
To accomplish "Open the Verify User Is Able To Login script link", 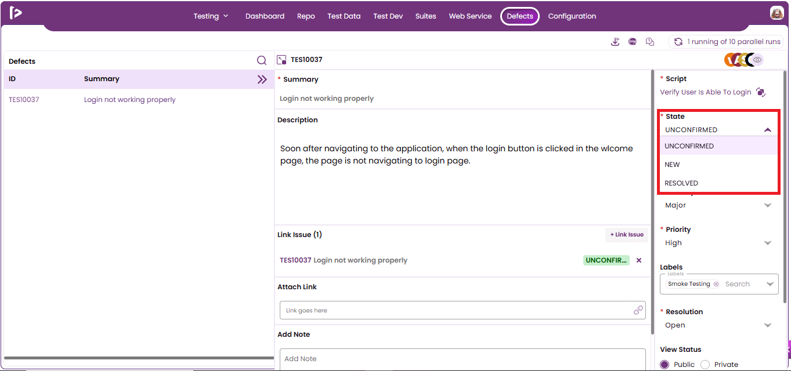I will (x=706, y=92).
